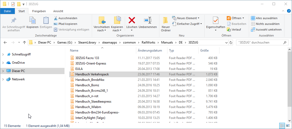This screenshot has width=292, height=129.
Task: Click the title bar Eigenschaften checkmark icon
Action: [x=13, y=4]
